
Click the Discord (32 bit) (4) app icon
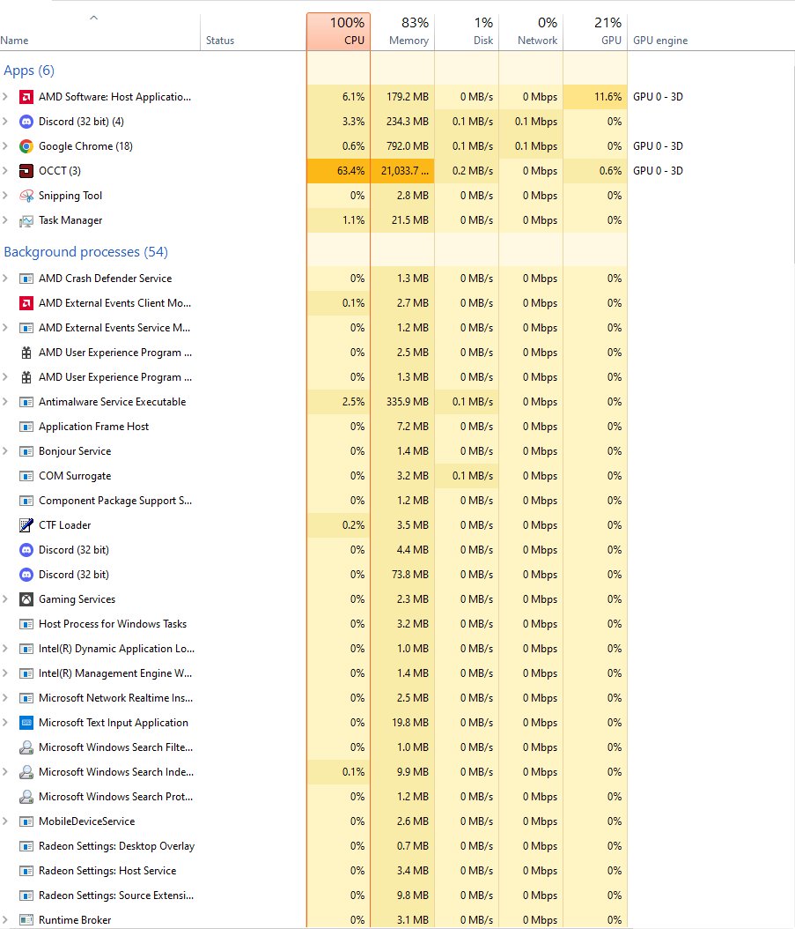(26, 122)
